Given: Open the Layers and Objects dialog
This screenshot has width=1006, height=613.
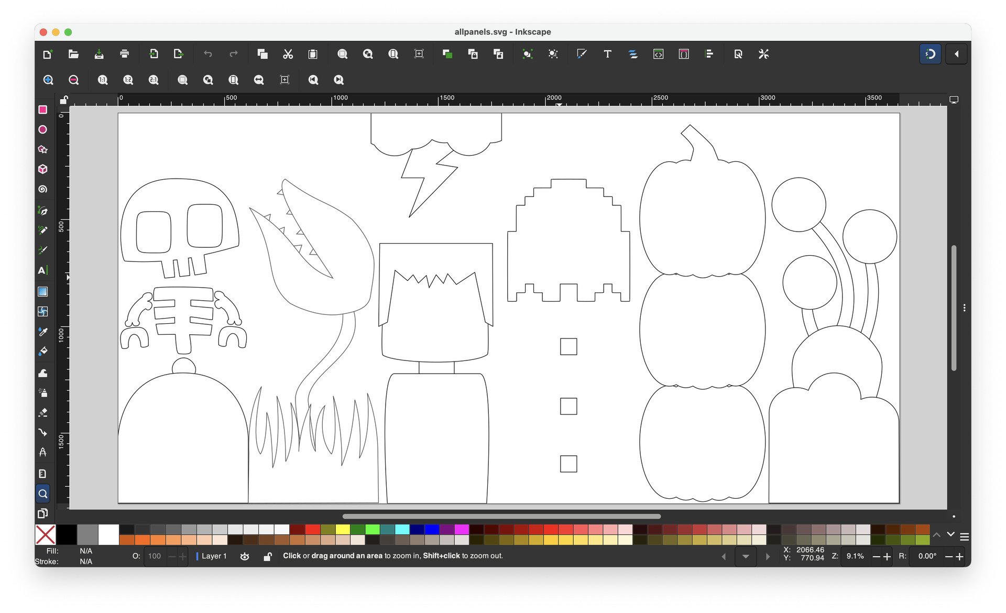Looking at the screenshot, I should tap(633, 54).
